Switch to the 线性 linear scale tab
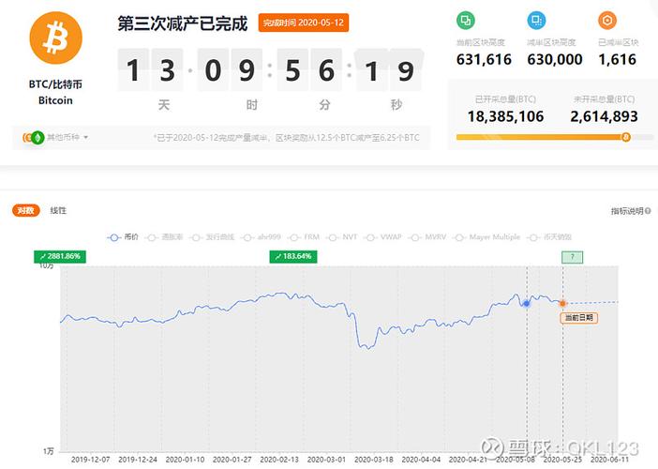This screenshot has width=658, height=469. point(58,210)
